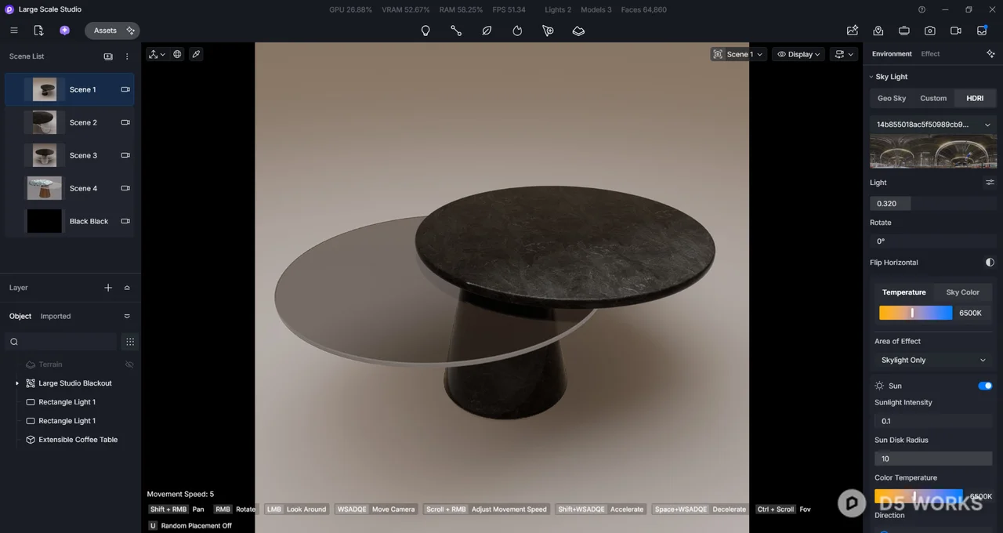Open Area of Effect Skylight Only dropdown

click(x=933, y=360)
